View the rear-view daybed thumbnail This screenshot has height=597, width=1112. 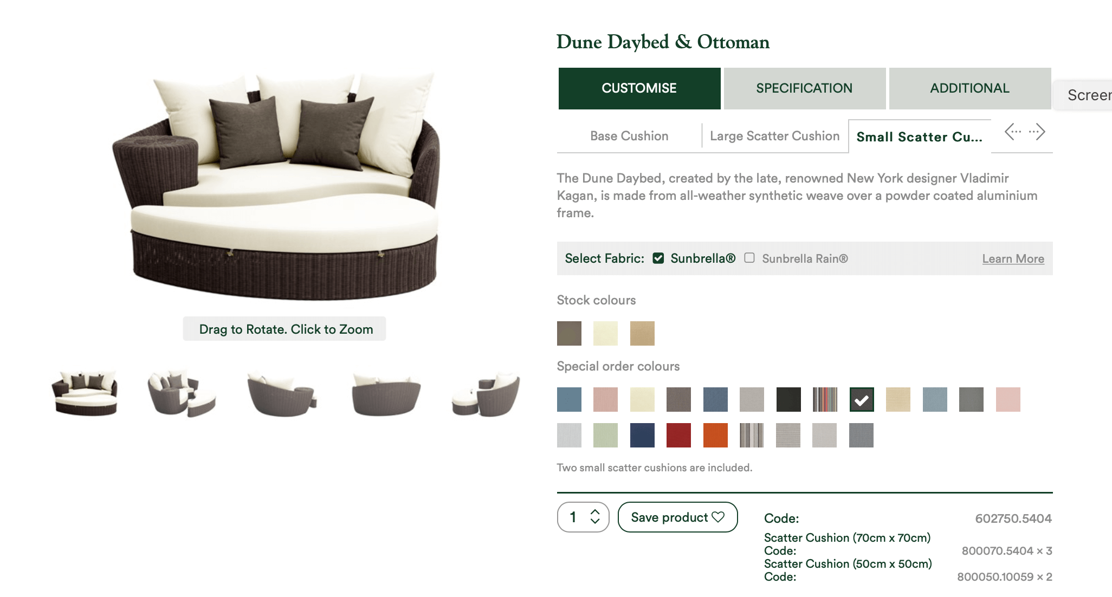coord(386,394)
